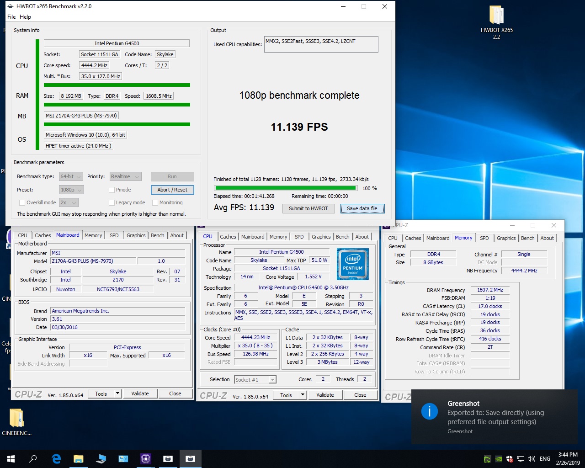Click the Abort / Reset button
The width and height of the screenshot is (585, 468).
tap(172, 190)
